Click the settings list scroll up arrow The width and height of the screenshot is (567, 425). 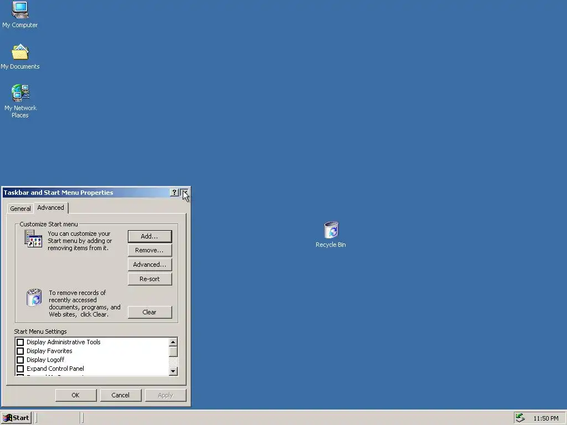pos(173,342)
